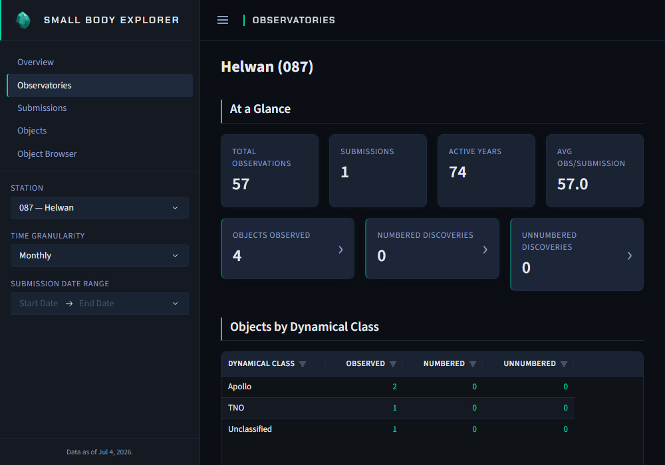Select the Apollo row label
The width and height of the screenshot is (665, 465).
239,387
